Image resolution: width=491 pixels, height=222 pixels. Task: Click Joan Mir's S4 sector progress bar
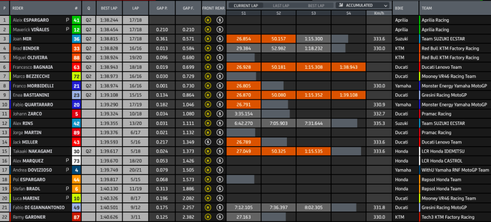(x=339, y=39)
